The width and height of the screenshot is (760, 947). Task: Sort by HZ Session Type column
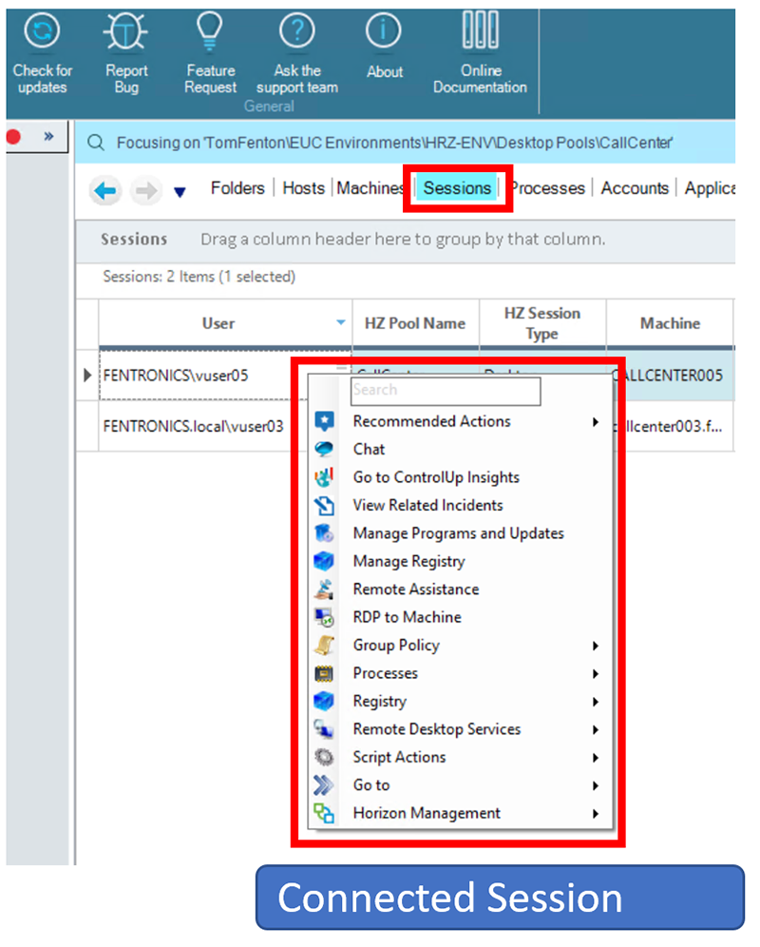point(542,323)
